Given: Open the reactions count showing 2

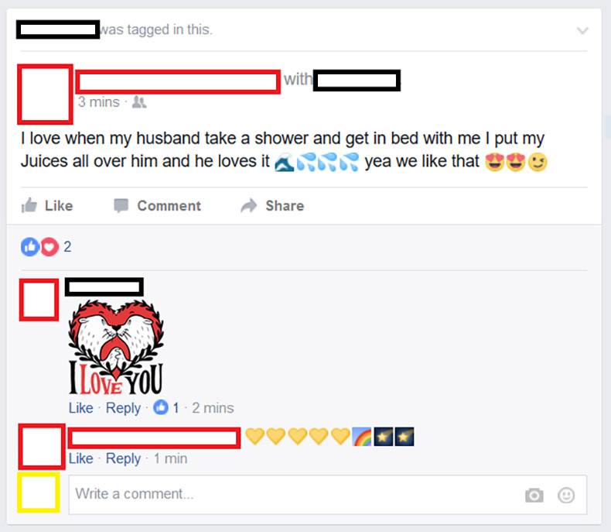Looking at the screenshot, I should pyautogui.click(x=67, y=247).
